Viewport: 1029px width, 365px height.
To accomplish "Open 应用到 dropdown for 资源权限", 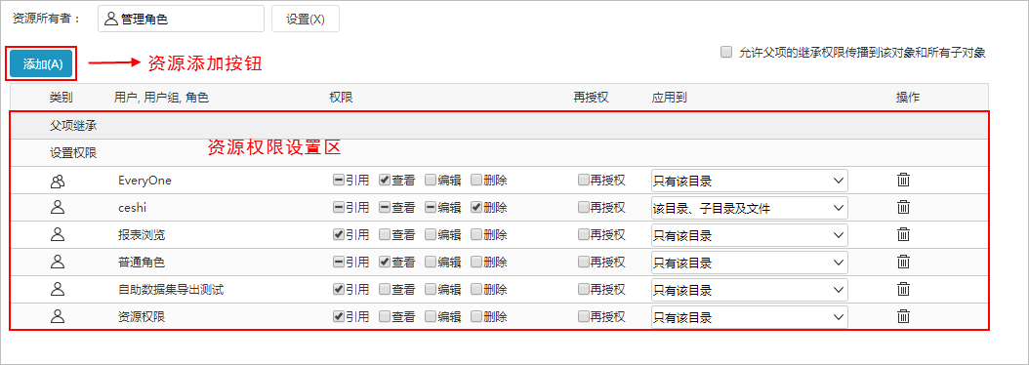I will pyautogui.click(x=749, y=317).
